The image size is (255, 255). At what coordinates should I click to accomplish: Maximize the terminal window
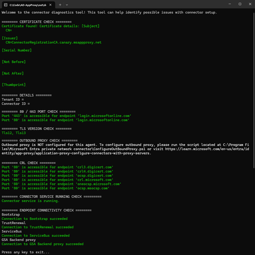click(x=240, y=4)
